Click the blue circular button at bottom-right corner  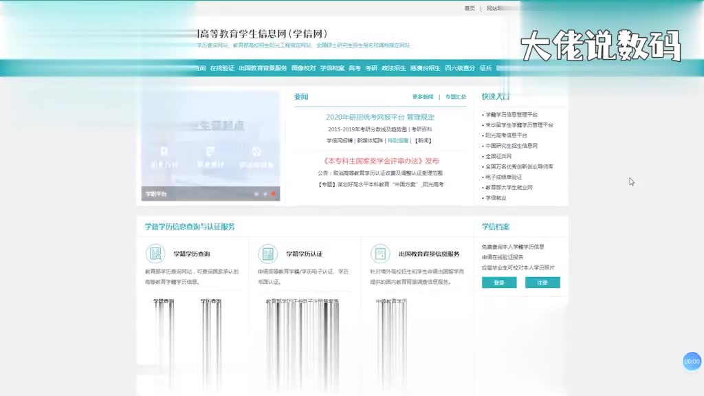pos(690,362)
